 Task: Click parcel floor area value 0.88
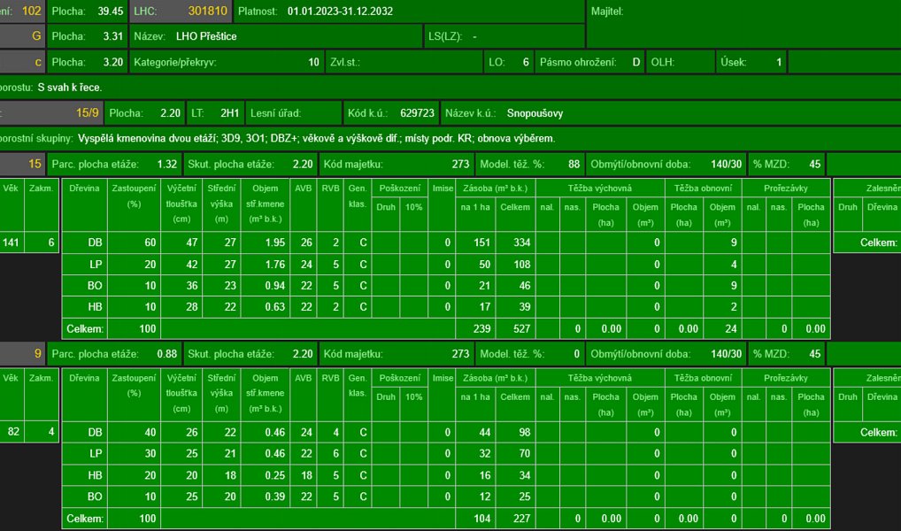tap(167, 354)
